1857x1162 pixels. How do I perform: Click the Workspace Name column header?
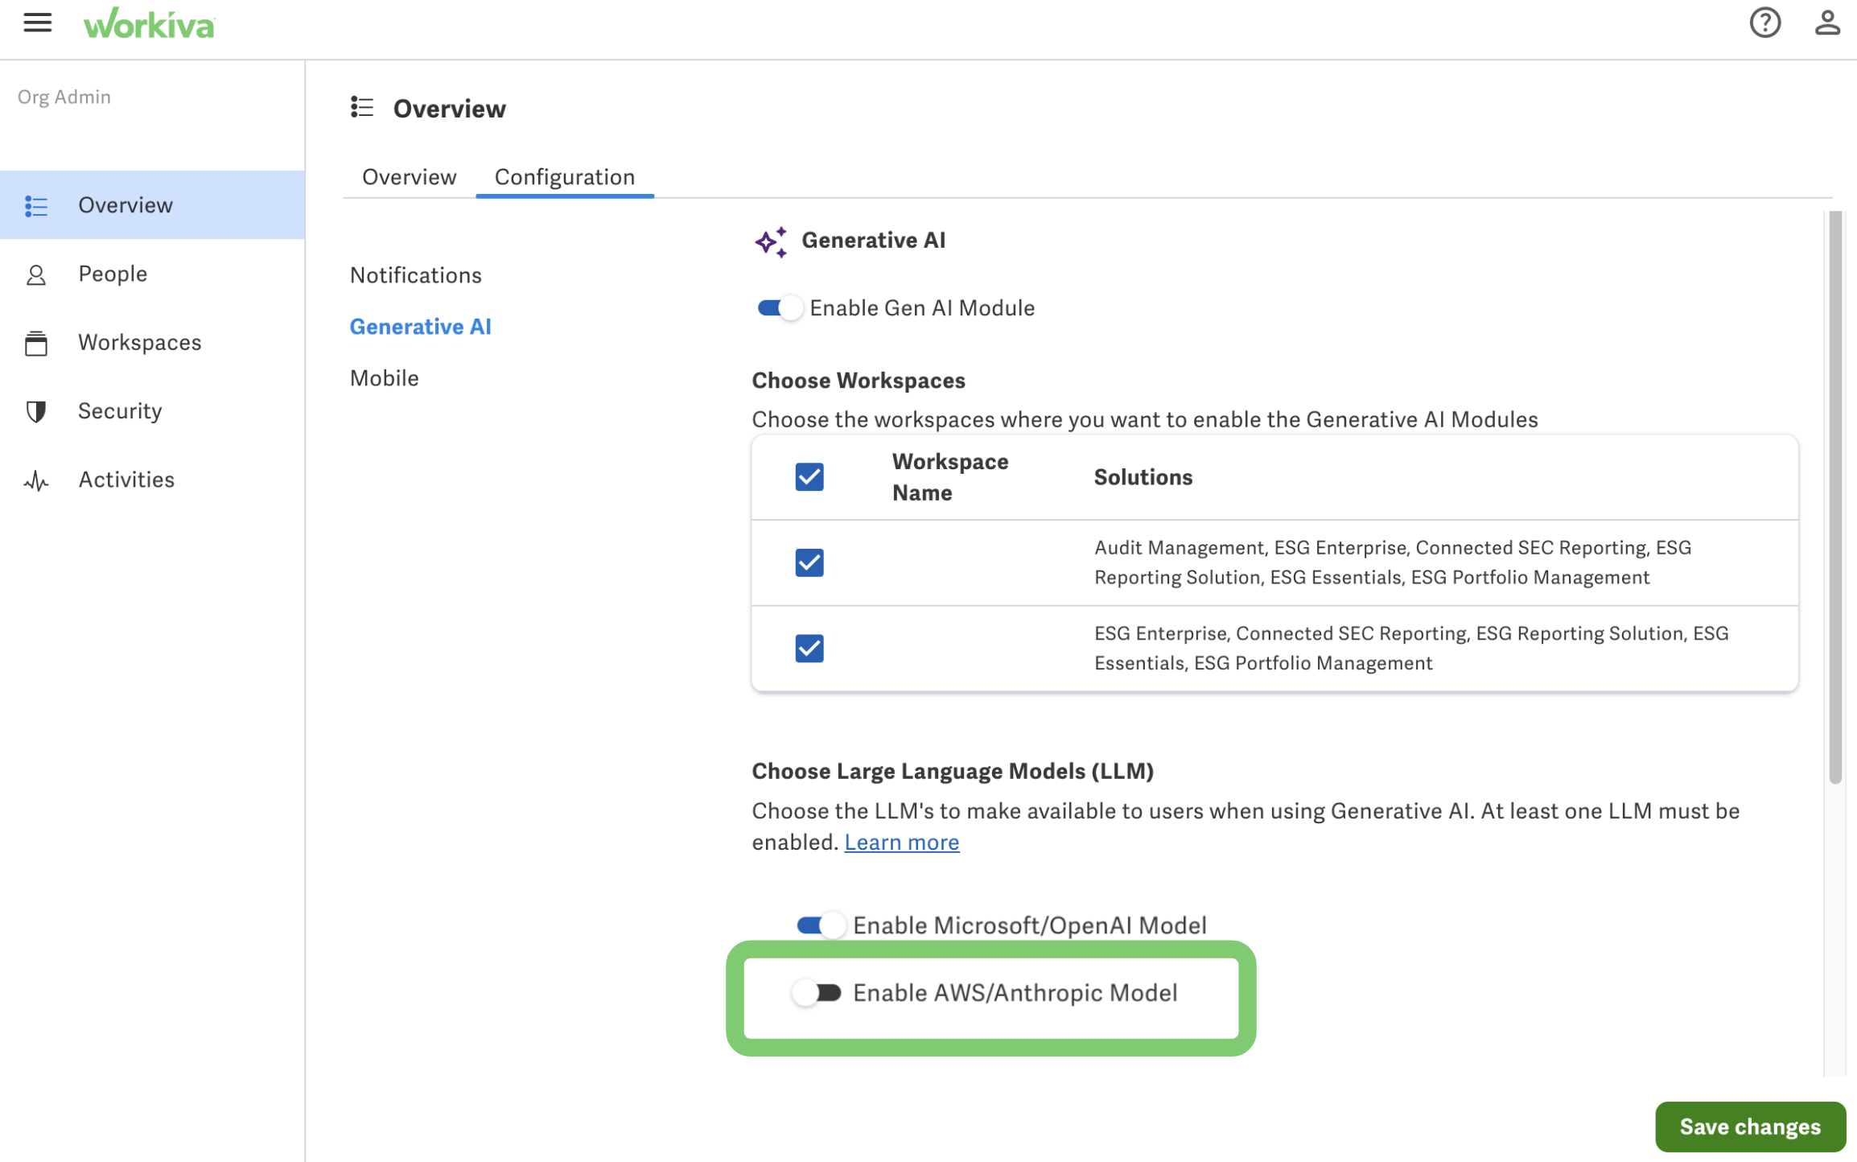click(950, 477)
